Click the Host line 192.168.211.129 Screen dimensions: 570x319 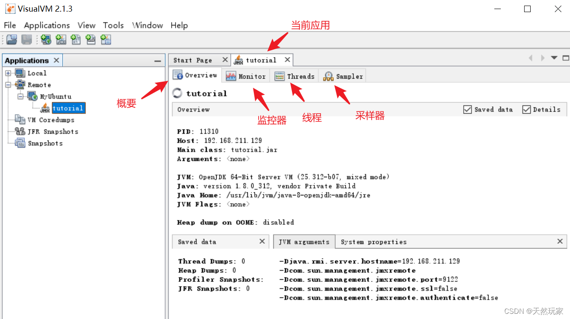pyautogui.click(x=220, y=140)
